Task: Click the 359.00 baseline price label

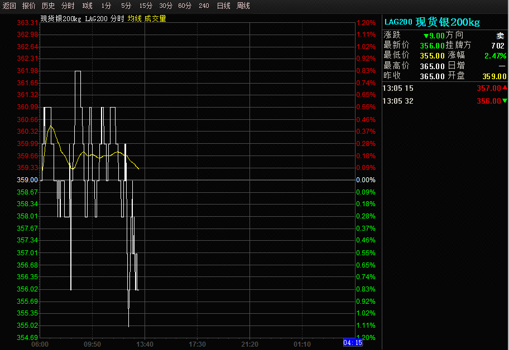Action: (x=27, y=180)
